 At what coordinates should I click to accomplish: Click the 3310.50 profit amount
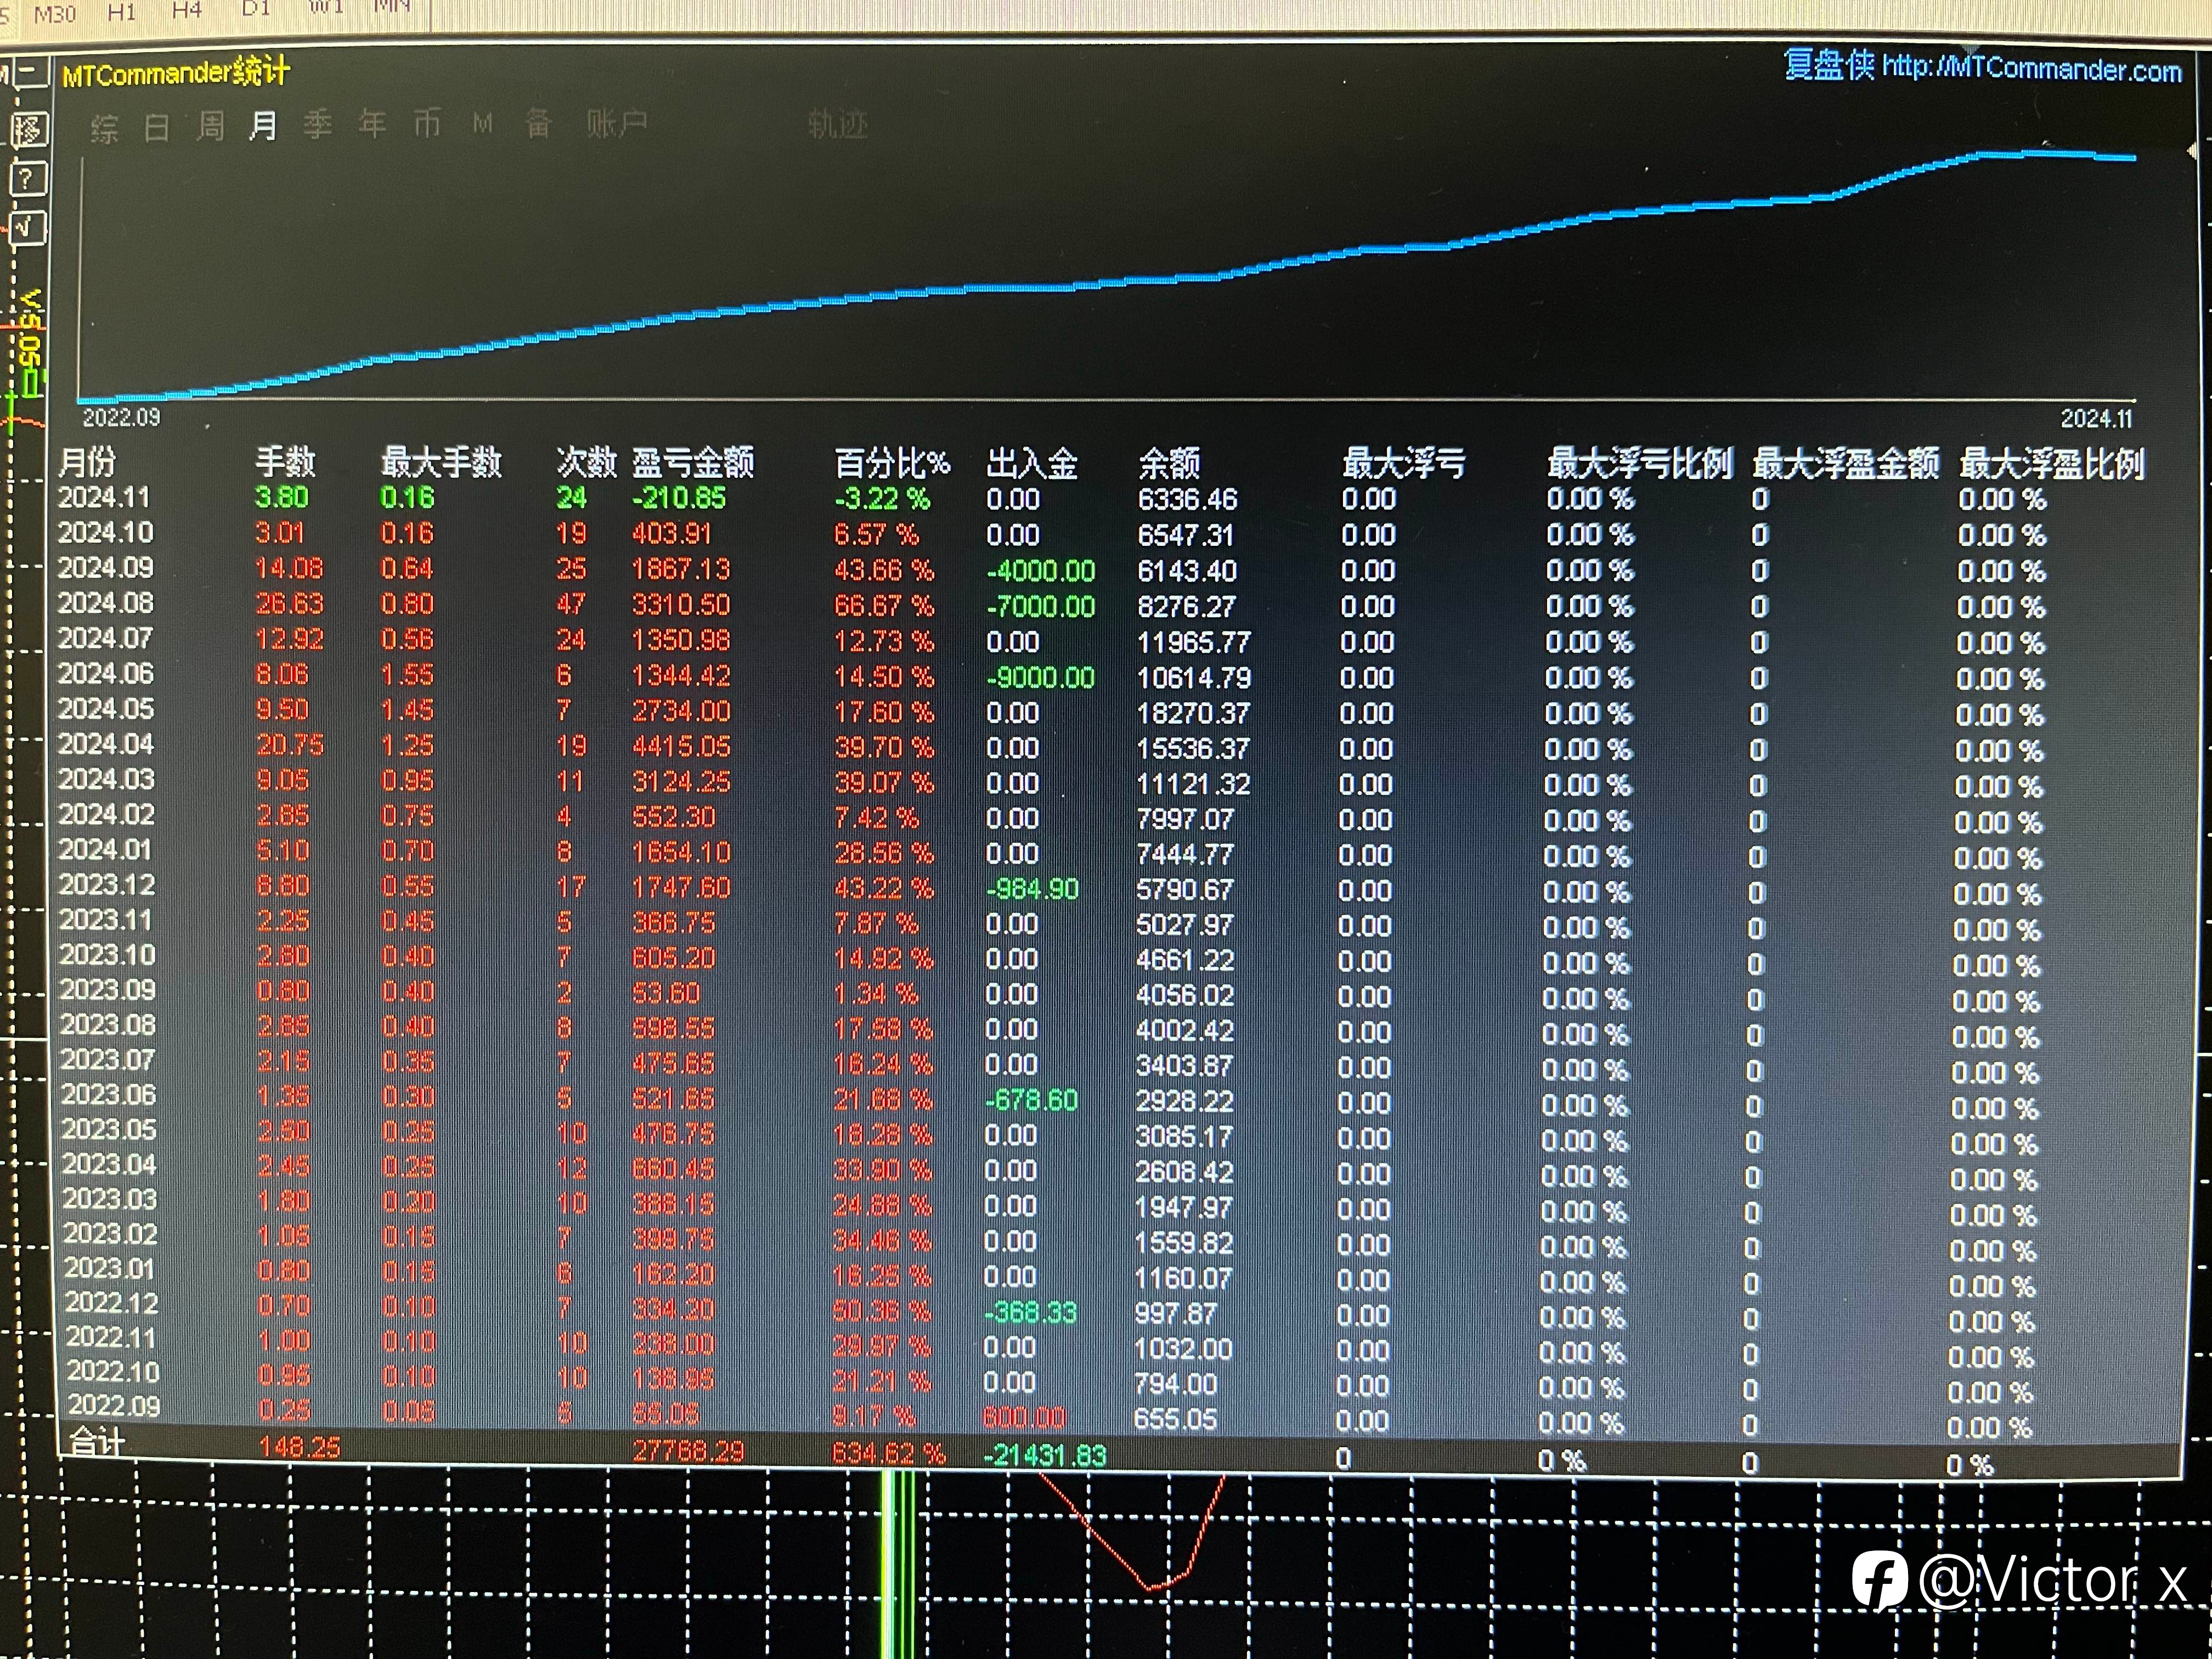[681, 605]
